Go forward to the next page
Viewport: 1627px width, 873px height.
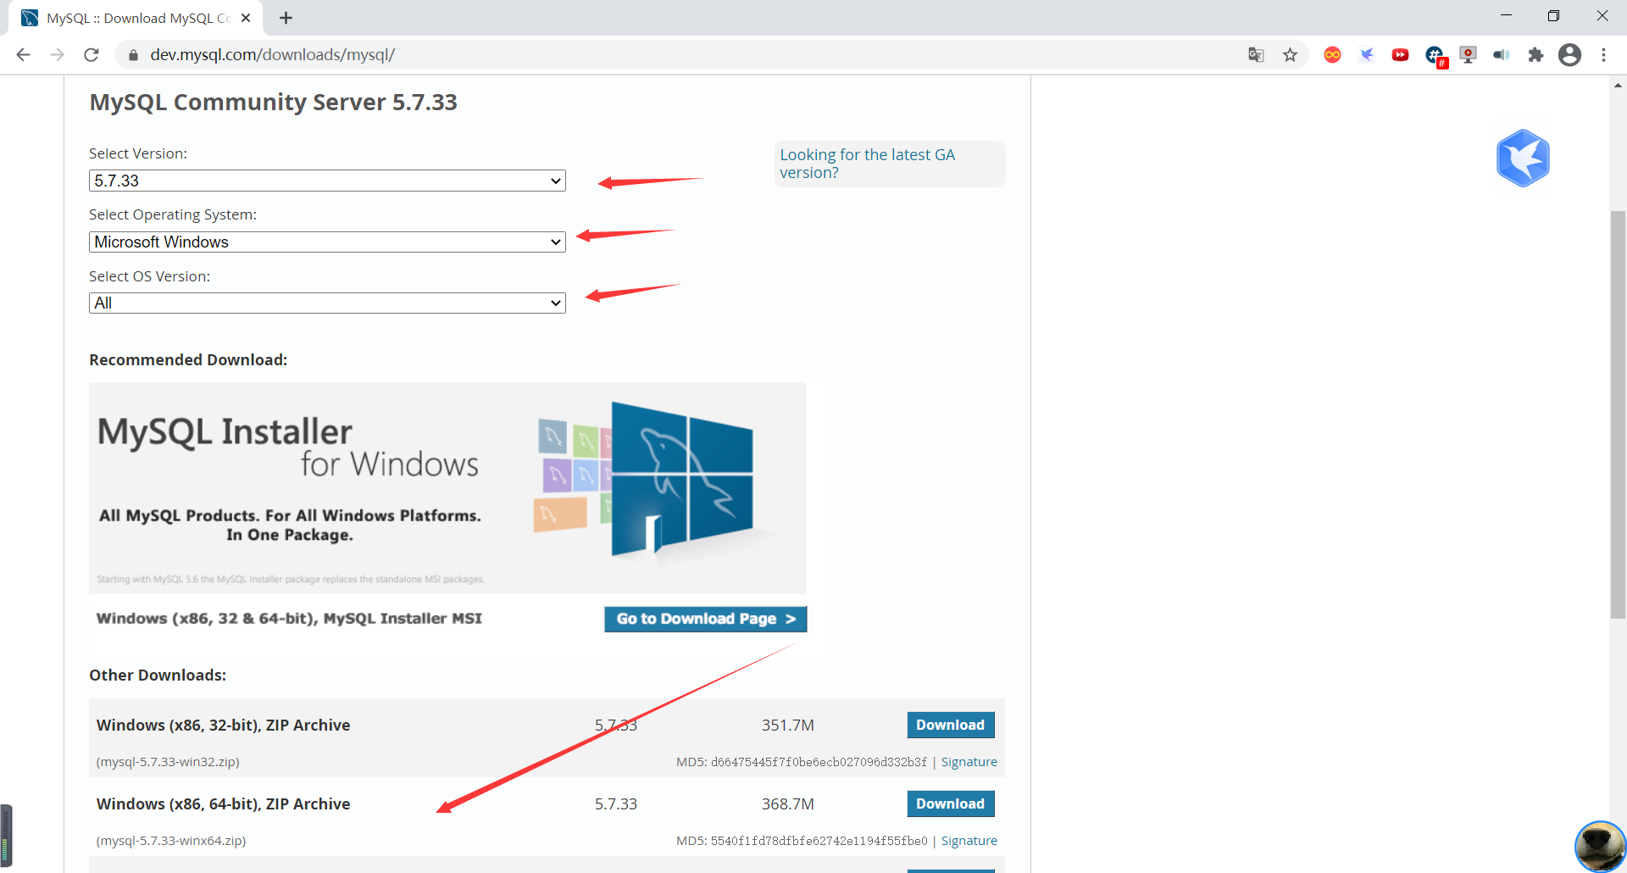coord(58,55)
